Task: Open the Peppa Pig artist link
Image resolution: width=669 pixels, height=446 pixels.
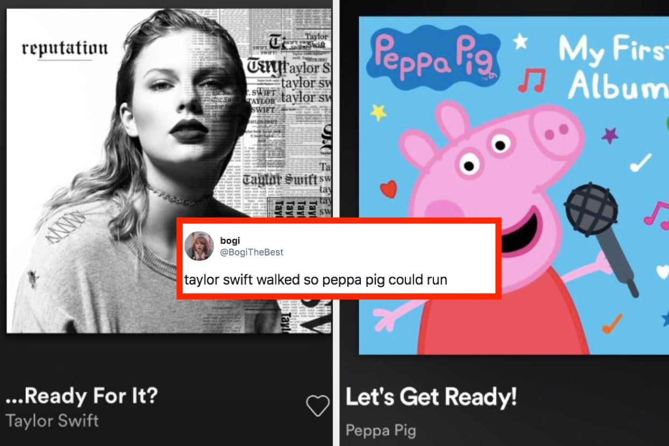Action: pos(381,430)
